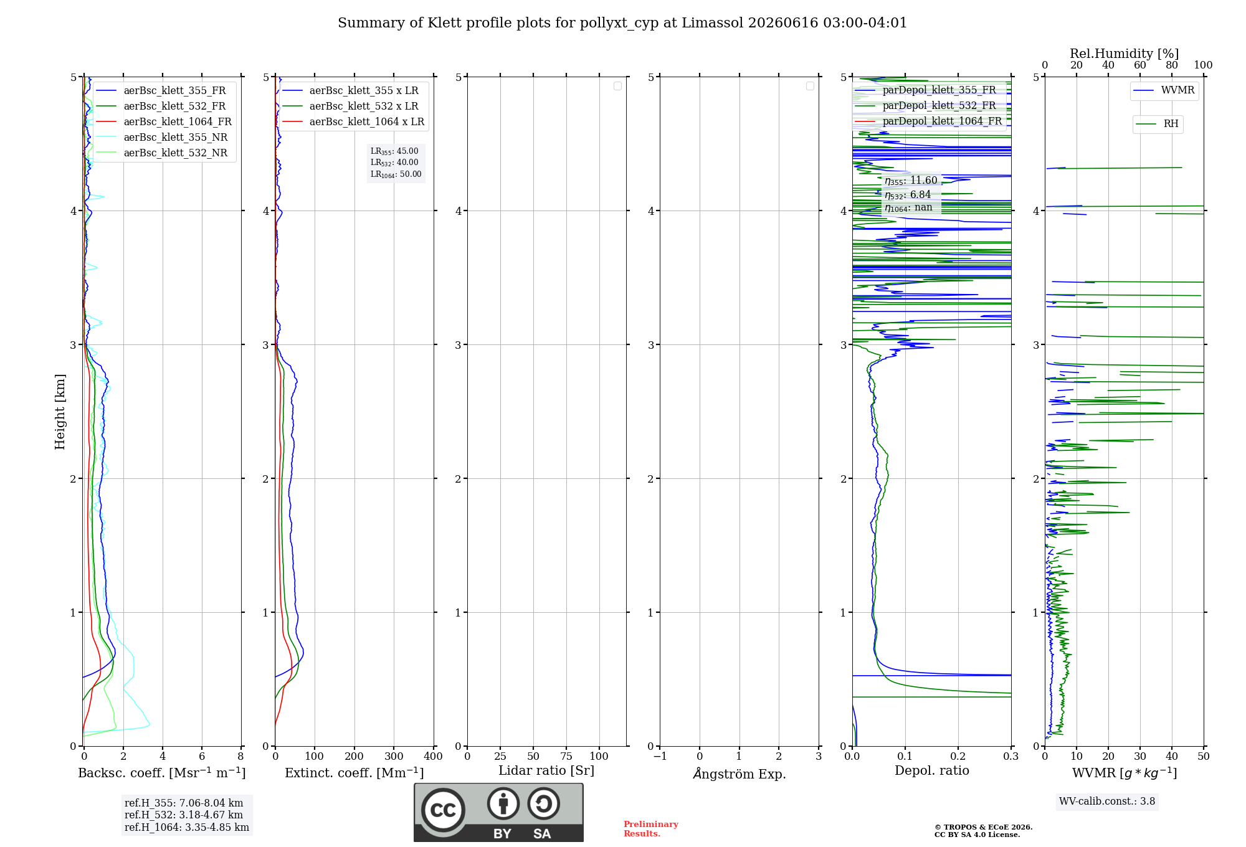Click the η1064: nan annotation
Image resolution: width=1246 pixels, height=847 pixels.
(x=908, y=208)
